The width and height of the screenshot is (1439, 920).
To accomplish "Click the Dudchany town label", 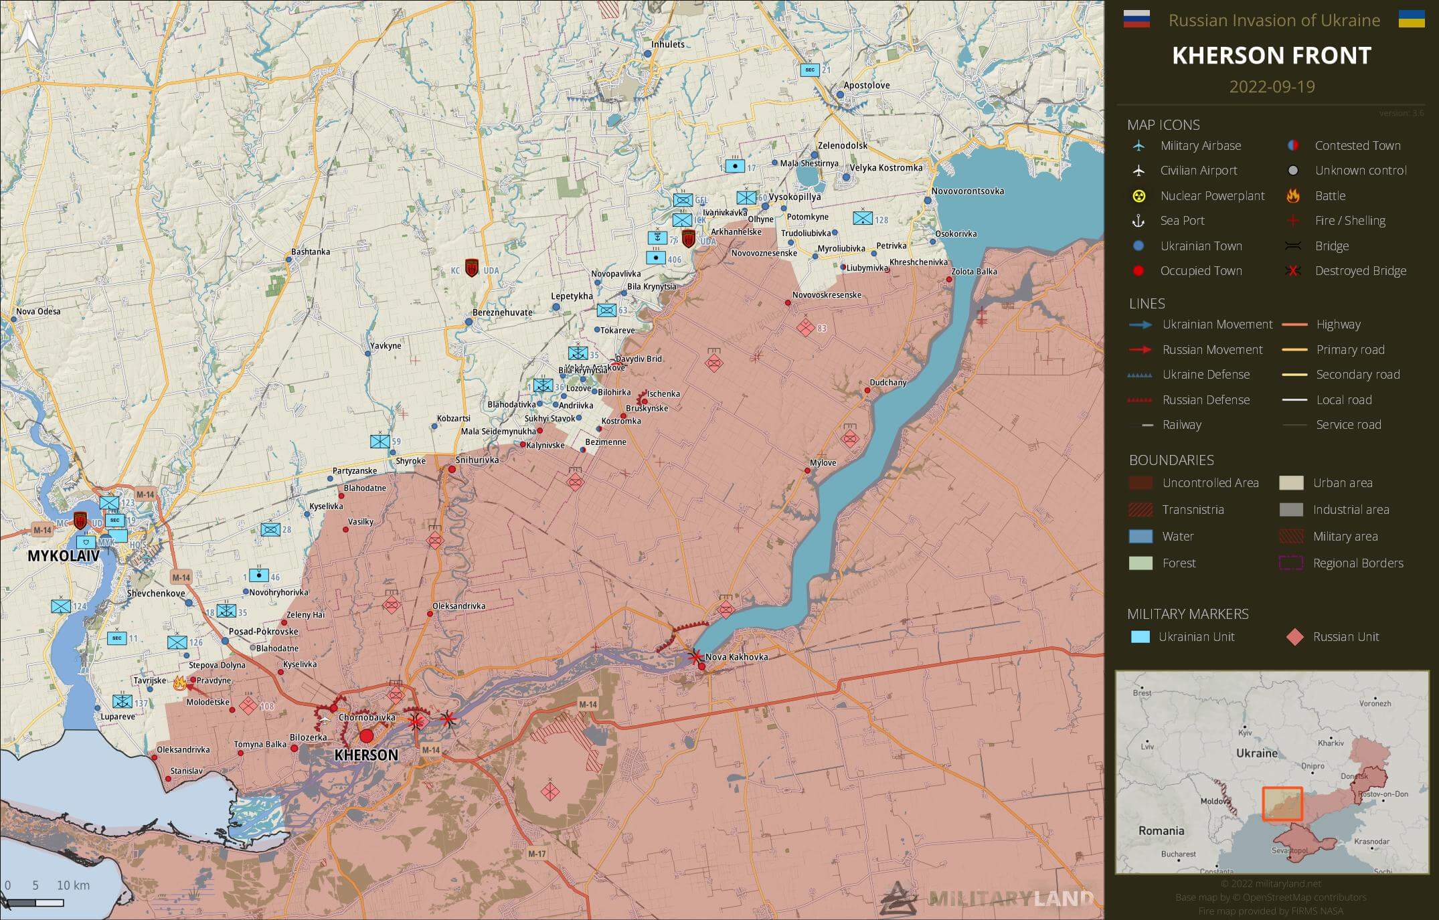I will tap(888, 383).
